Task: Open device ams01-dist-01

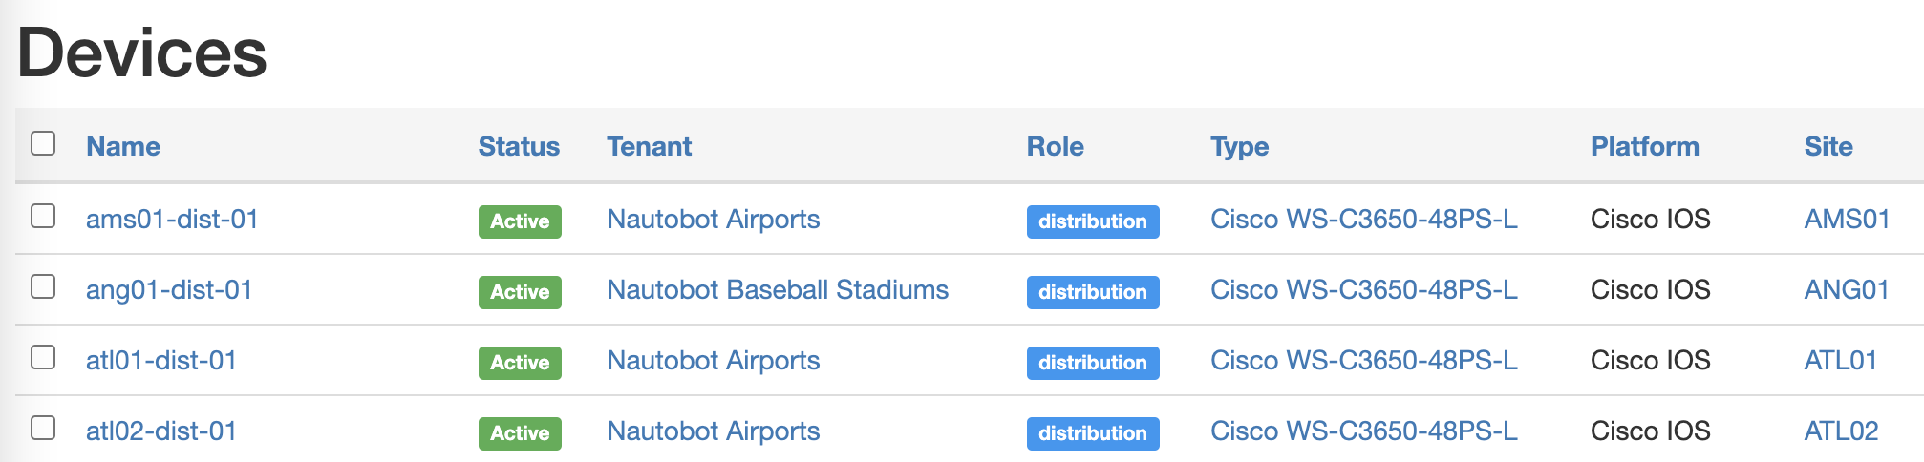Action: [172, 220]
